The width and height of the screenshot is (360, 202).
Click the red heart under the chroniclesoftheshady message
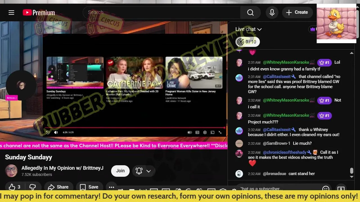[x=252, y=163]
